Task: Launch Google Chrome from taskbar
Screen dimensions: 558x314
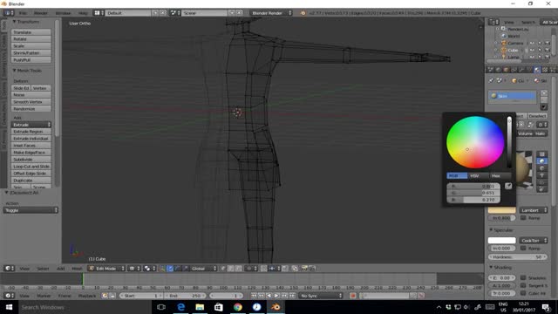Action: point(238,307)
